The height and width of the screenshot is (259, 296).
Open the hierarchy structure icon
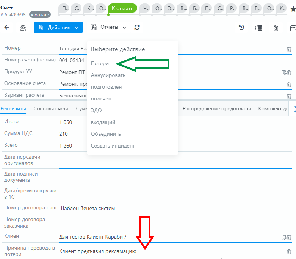(23, 28)
